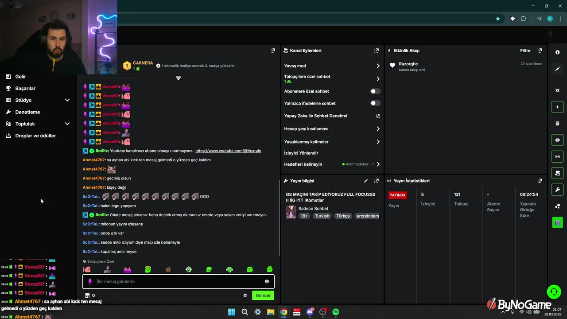Click the 18+ stream tag
The height and width of the screenshot is (319, 567).
304,216
